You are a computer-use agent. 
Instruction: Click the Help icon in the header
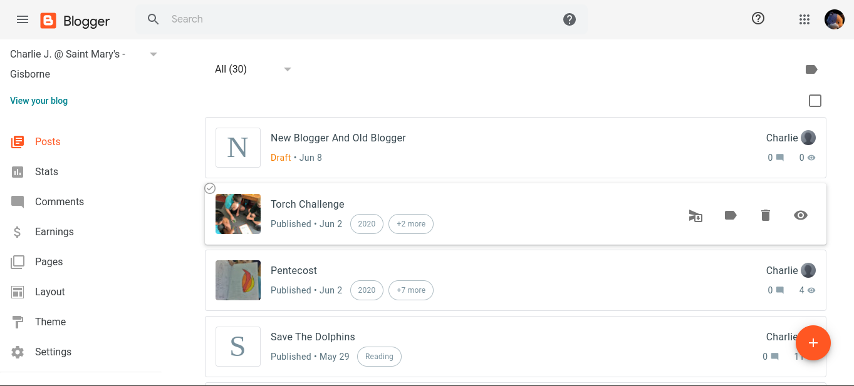click(x=758, y=19)
